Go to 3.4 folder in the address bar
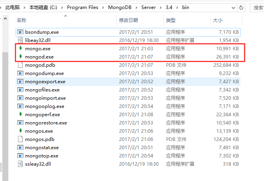Viewport: 264px width, 181px height. [x=169, y=7]
